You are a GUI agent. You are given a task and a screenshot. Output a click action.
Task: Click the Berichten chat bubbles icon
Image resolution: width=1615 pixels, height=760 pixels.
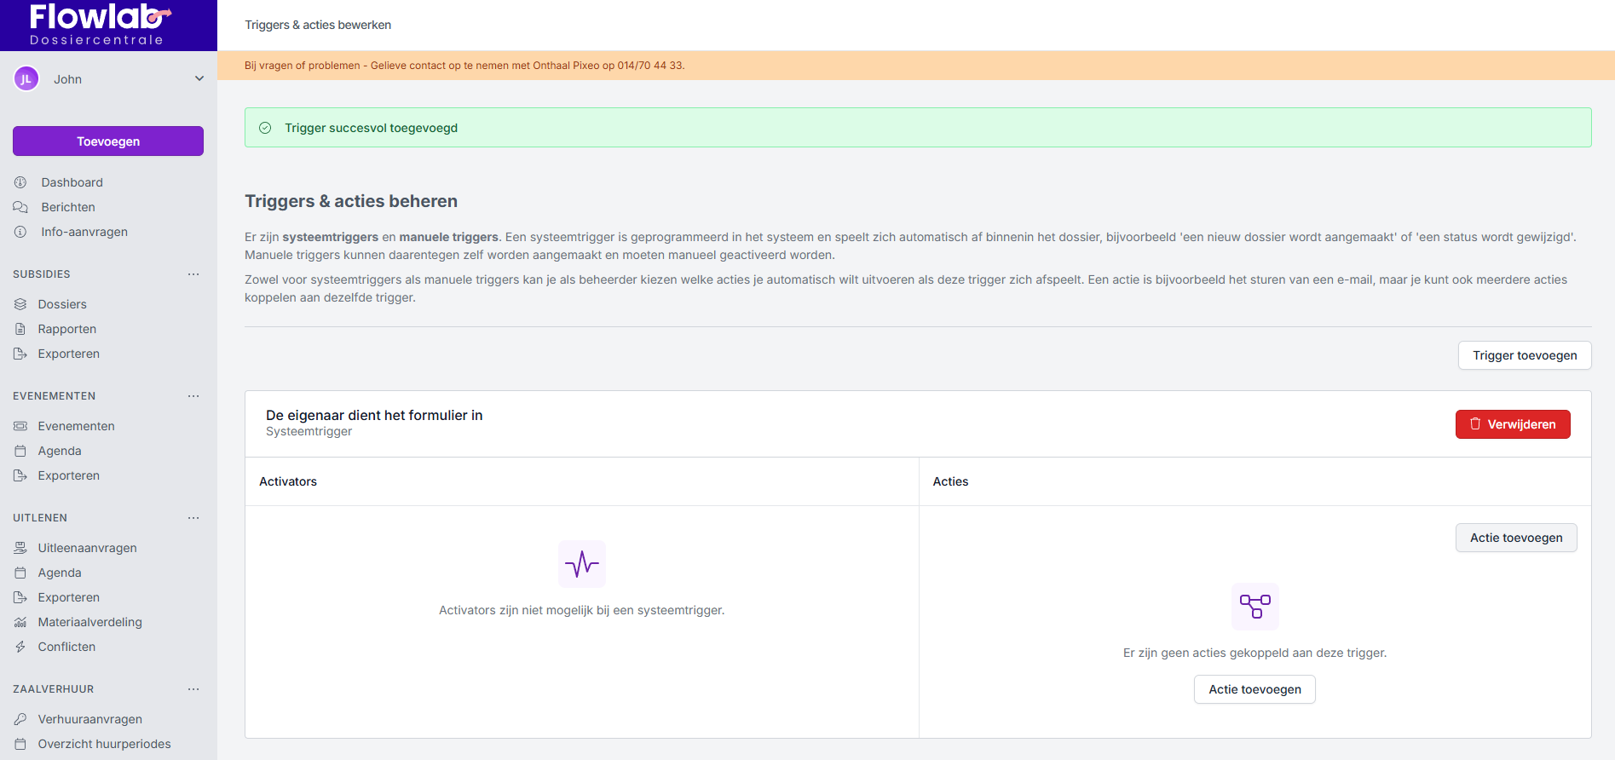click(x=20, y=207)
